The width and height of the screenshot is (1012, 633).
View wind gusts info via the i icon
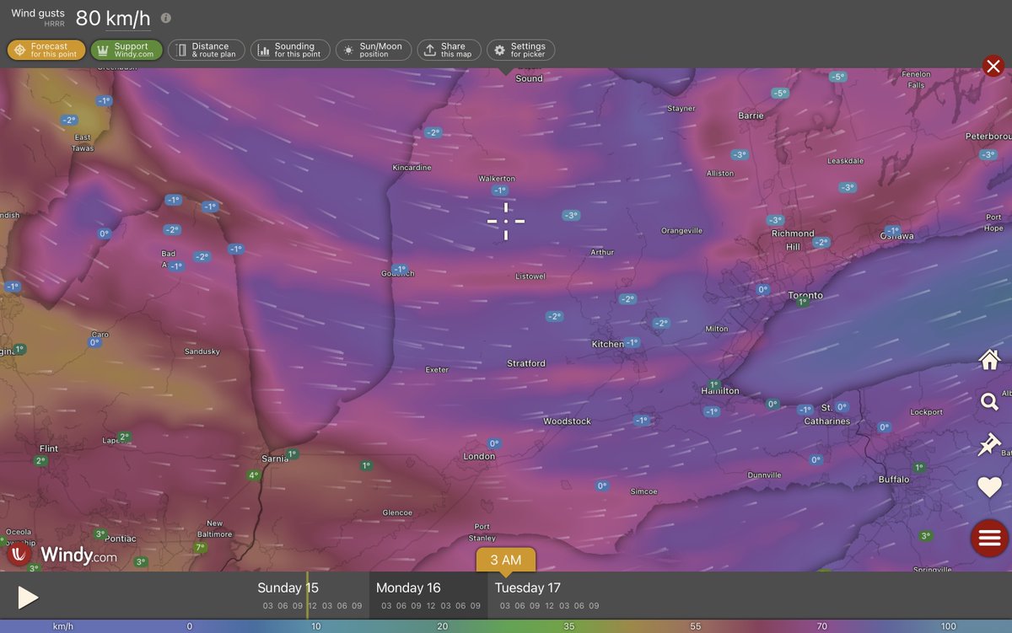(x=164, y=17)
